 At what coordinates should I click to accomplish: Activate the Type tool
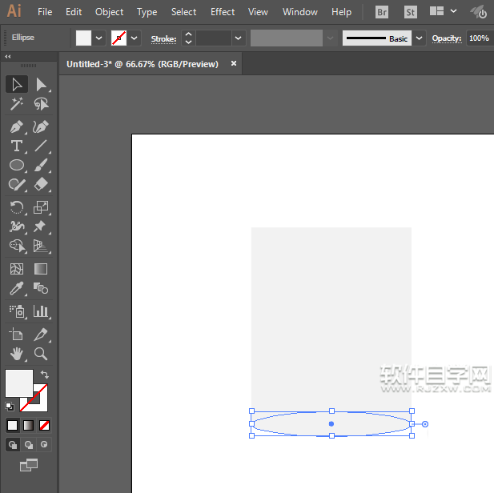[x=16, y=146]
